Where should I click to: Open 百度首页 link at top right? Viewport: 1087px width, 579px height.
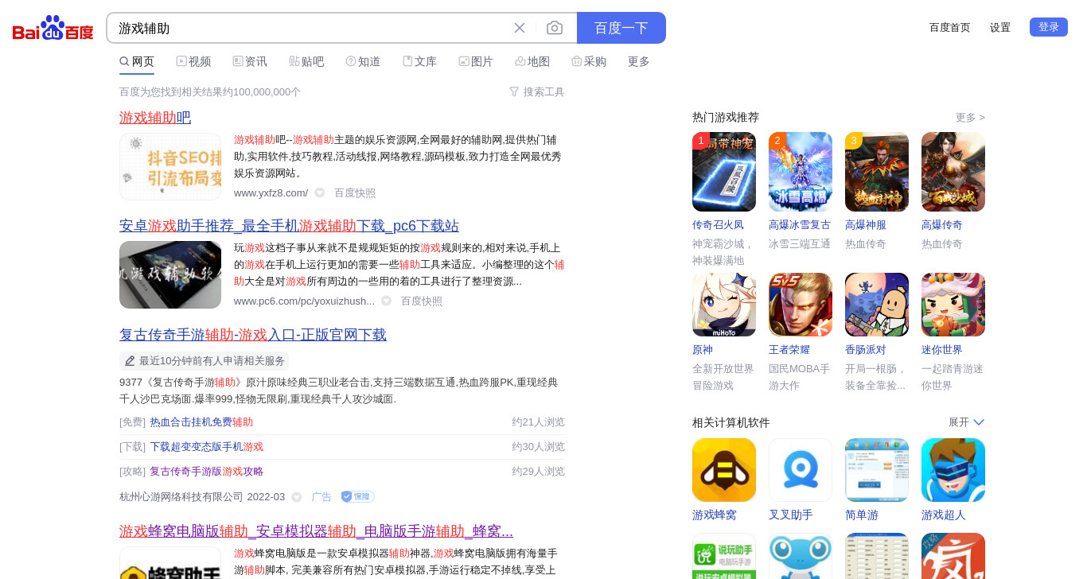coord(950,27)
